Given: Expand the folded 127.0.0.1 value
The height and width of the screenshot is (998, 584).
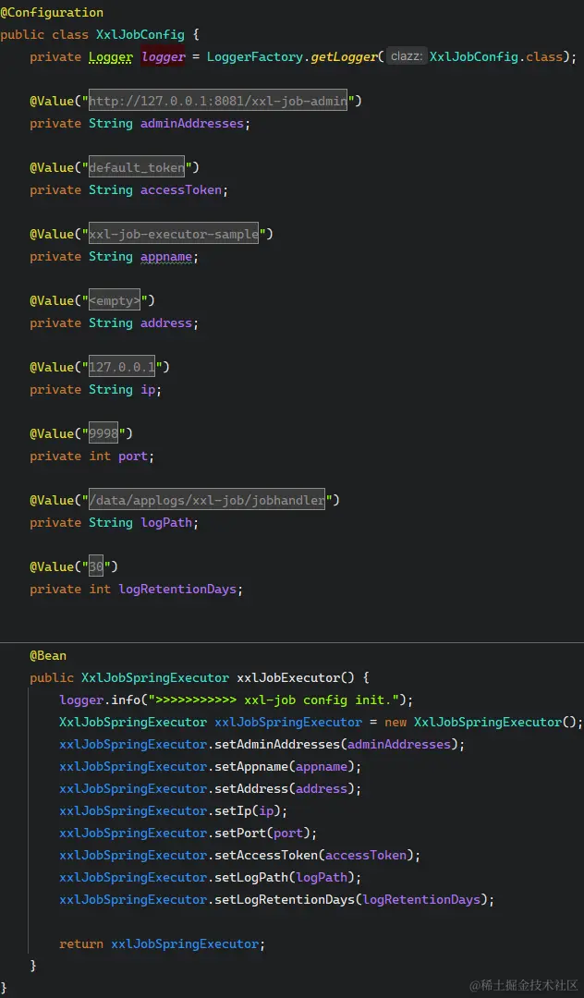Looking at the screenshot, I should pos(122,367).
